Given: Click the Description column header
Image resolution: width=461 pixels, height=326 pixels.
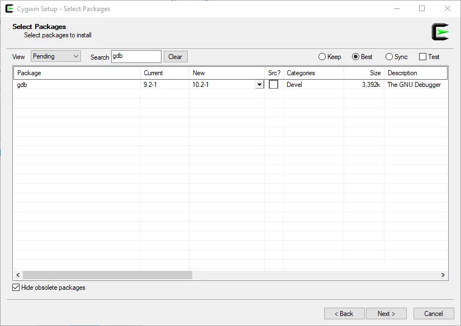Looking at the screenshot, I should (x=416, y=73).
